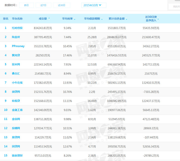Click the 152168.63万元 volume cell

pyautogui.click(x=43, y=101)
